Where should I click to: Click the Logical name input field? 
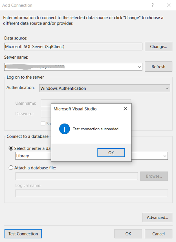pyautogui.click(x=92, y=193)
